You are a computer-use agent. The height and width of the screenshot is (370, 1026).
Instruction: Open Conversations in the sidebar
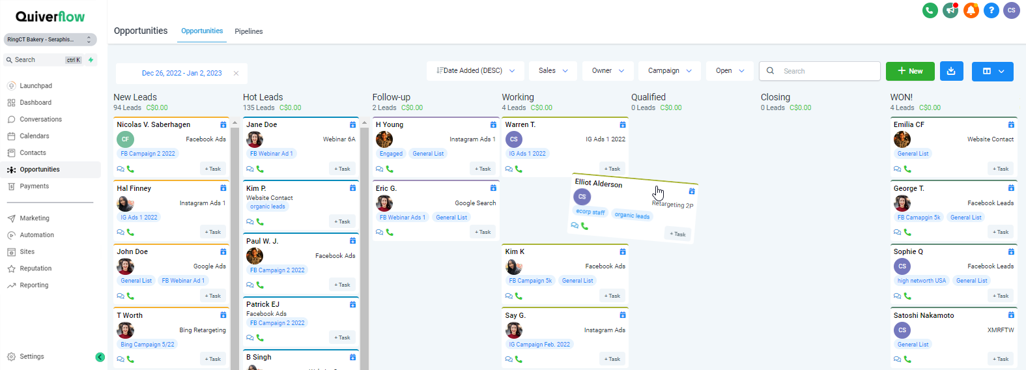pos(40,119)
